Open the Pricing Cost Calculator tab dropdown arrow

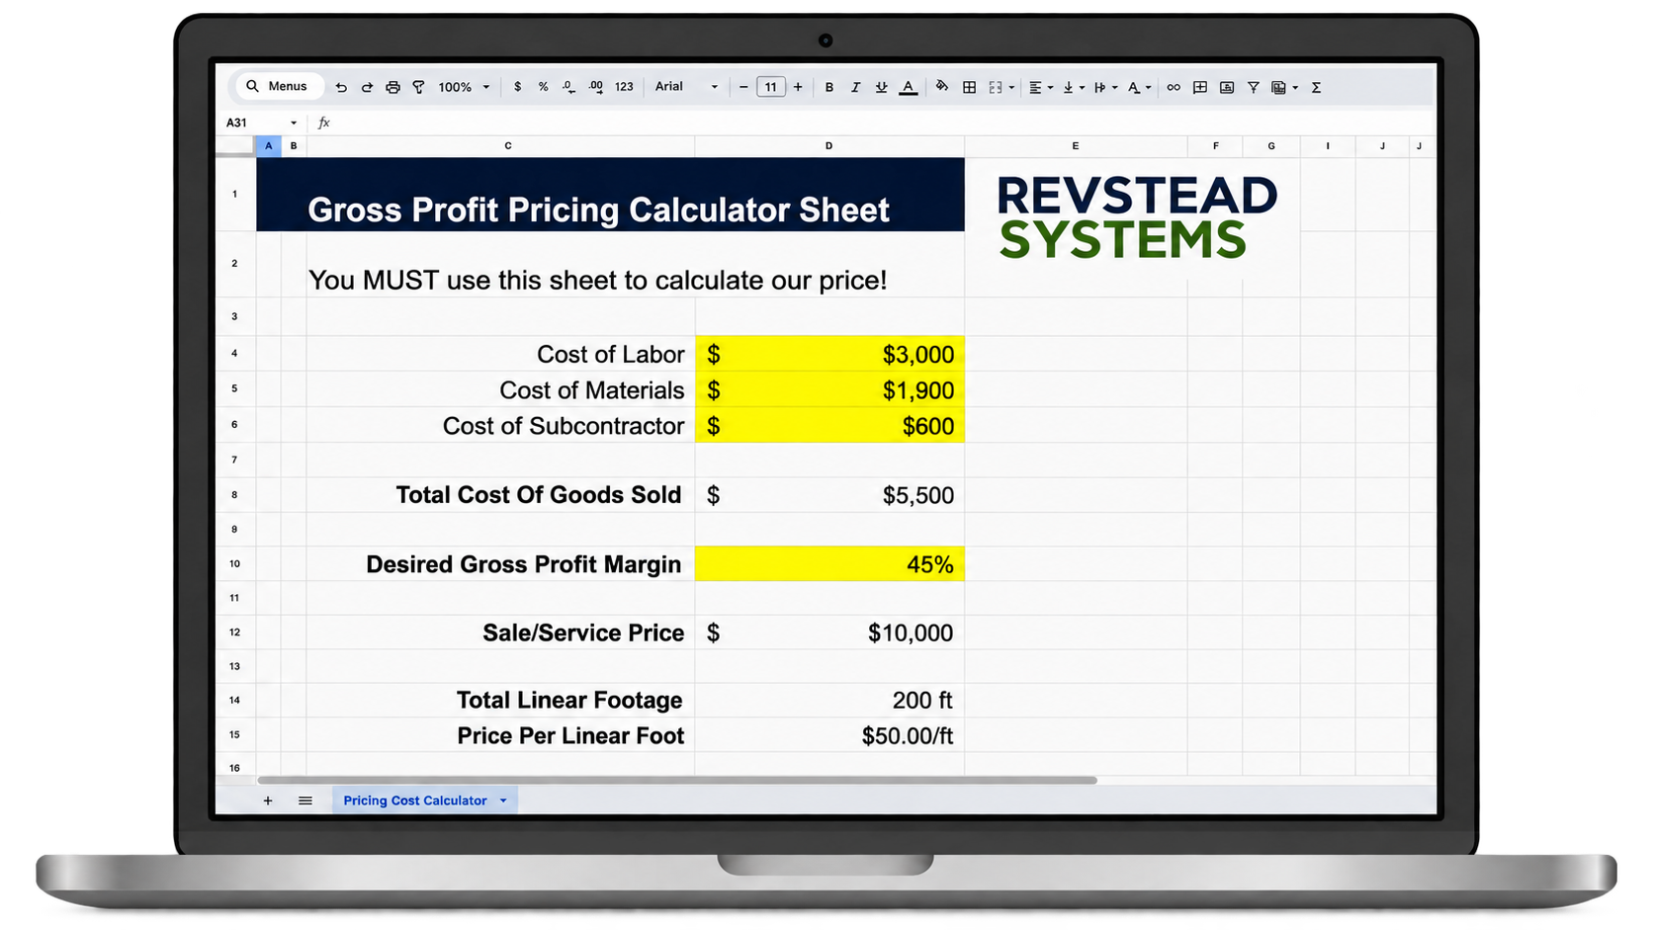point(503,801)
